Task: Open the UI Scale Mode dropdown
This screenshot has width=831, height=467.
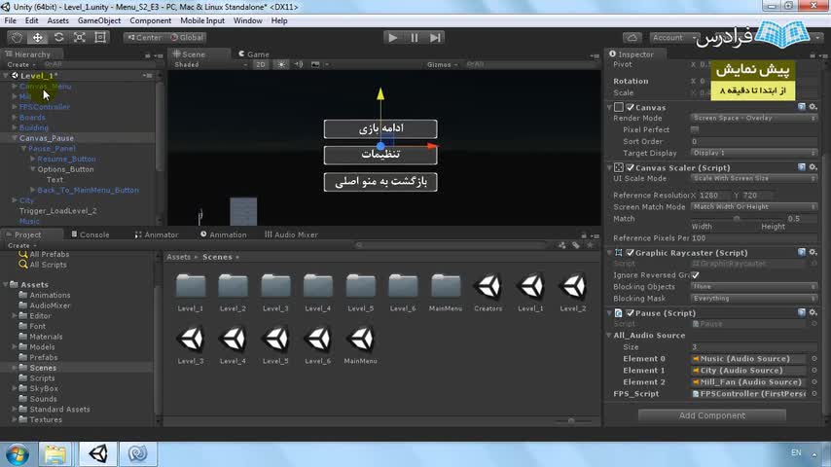Action: point(754,178)
